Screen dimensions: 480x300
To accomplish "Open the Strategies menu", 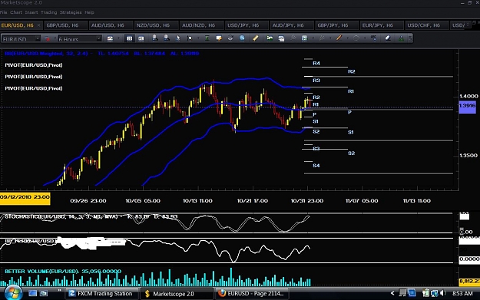I will click(x=71, y=12).
